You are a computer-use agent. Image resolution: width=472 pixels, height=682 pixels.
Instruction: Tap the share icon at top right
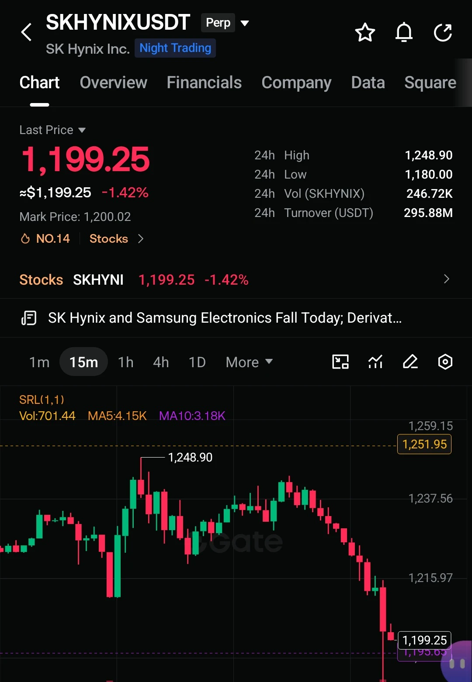click(443, 33)
